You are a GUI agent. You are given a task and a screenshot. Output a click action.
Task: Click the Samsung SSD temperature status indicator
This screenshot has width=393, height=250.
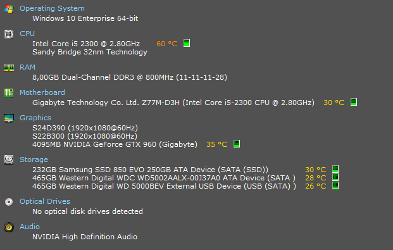pyautogui.click(x=335, y=169)
